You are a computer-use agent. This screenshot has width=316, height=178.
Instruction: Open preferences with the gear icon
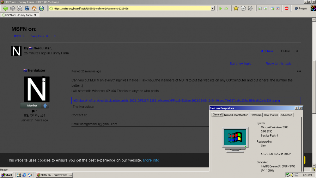coord(250,9)
